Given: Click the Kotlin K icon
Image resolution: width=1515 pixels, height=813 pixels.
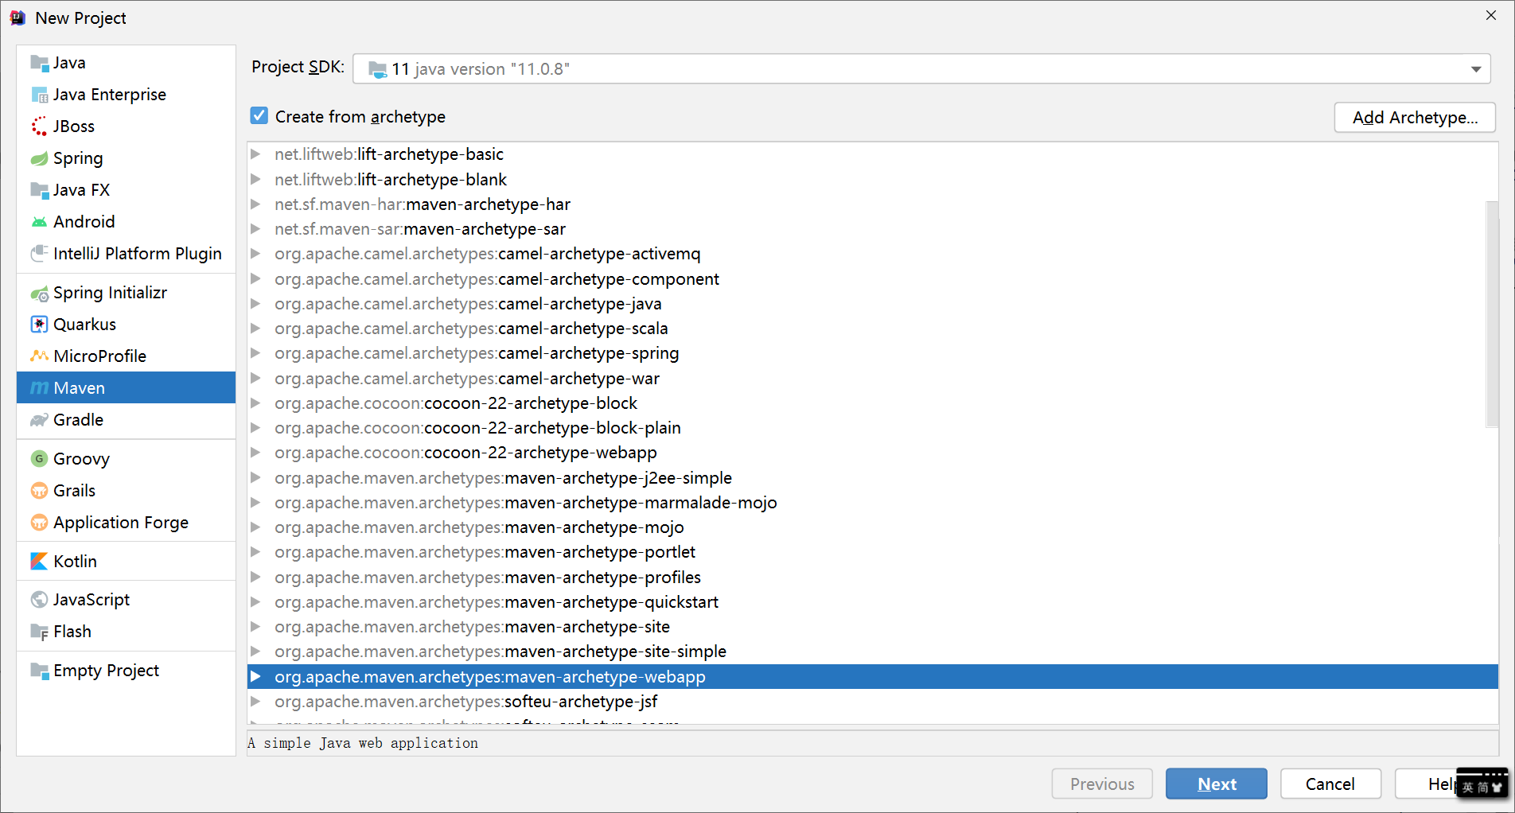Looking at the screenshot, I should pyautogui.click(x=39, y=562).
